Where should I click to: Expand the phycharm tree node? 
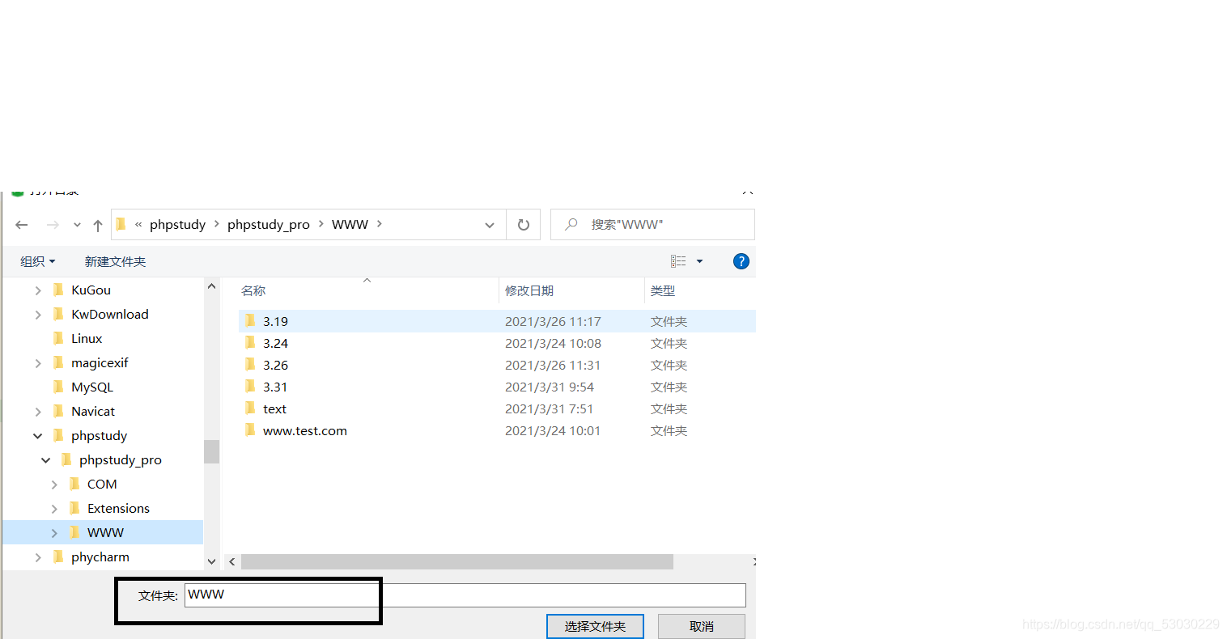(38, 557)
